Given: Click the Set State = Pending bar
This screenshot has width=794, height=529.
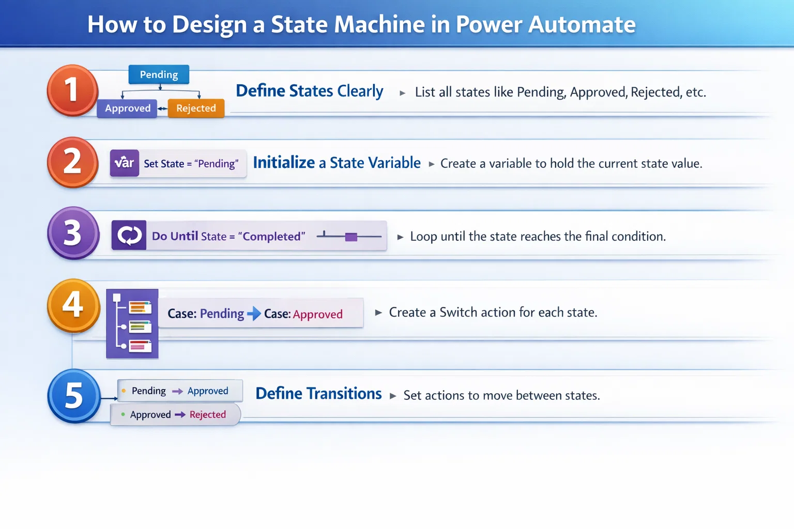Looking at the screenshot, I should click(191, 164).
